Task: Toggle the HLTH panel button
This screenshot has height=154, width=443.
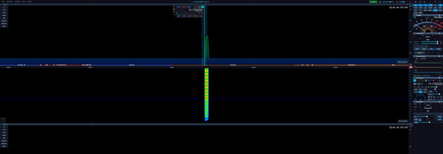Action: point(435,10)
